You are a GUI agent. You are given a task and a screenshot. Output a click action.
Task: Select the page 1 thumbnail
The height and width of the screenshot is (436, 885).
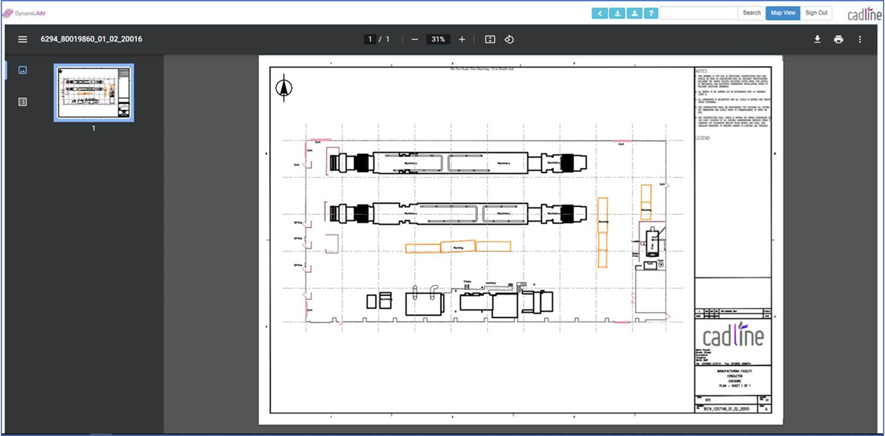tap(93, 92)
